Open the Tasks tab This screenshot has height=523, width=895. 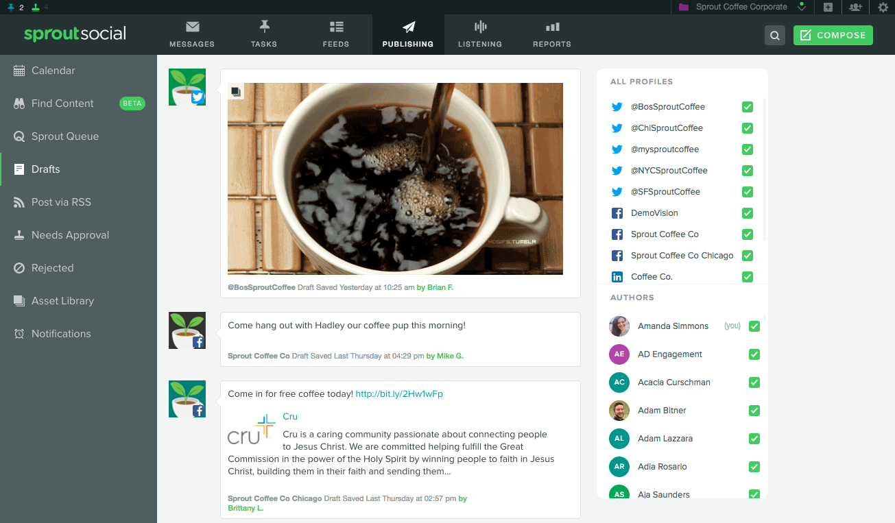click(x=264, y=34)
